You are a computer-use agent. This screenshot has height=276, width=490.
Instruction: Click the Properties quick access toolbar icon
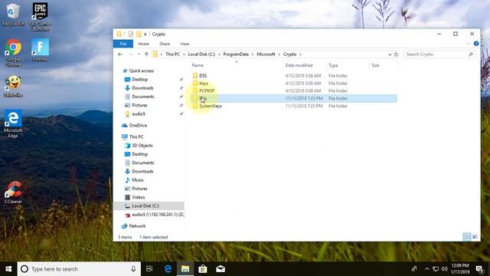(x=131, y=34)
